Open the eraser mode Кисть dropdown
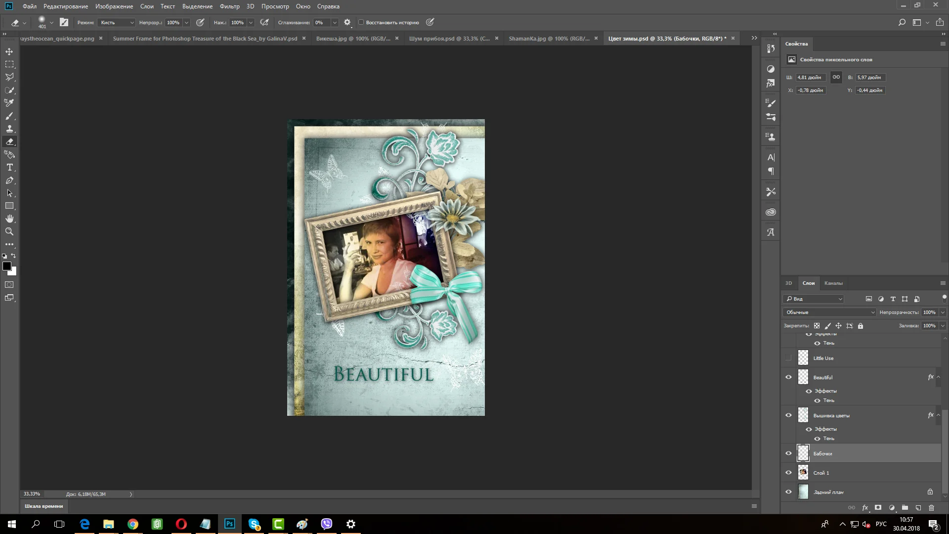The width and height of the screenshot is (949, 534). [x=117, y=22]
